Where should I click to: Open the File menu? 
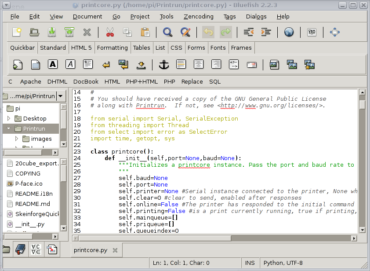[15, 17]
